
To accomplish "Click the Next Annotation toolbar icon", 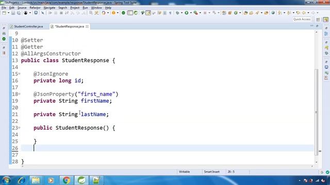I will pos(279,13).
